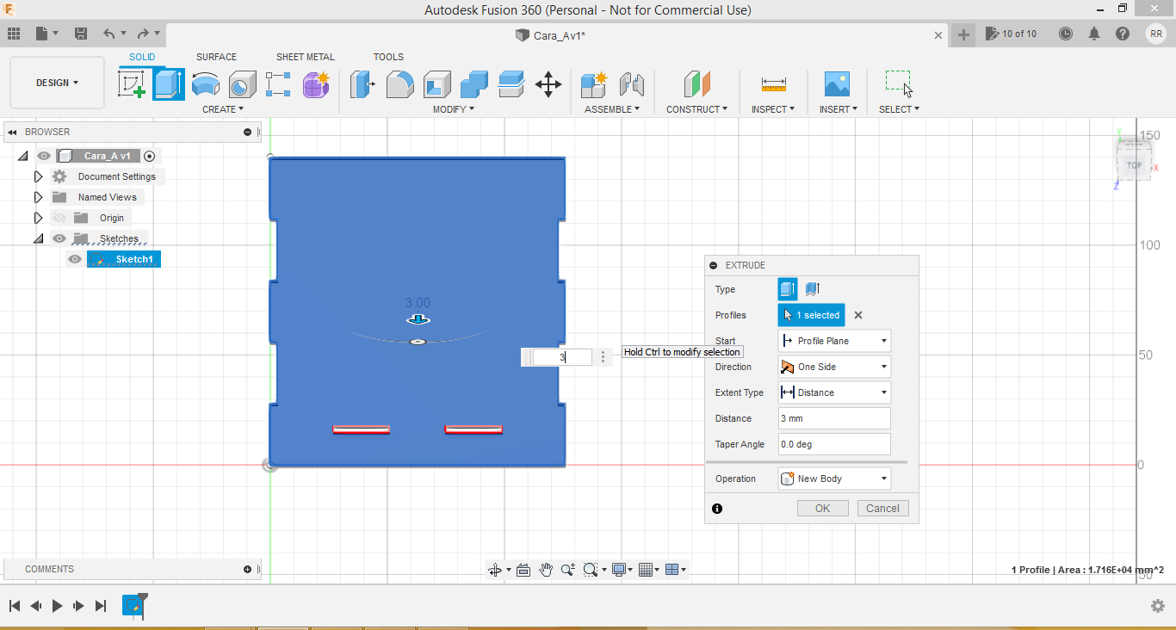Switch to the SOLID tab
Screen dimensions: 1176x630
point(142,57)
